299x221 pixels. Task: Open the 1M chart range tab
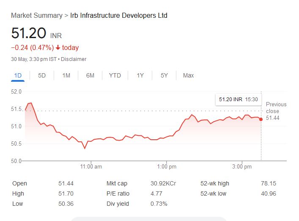coord(66,75)
